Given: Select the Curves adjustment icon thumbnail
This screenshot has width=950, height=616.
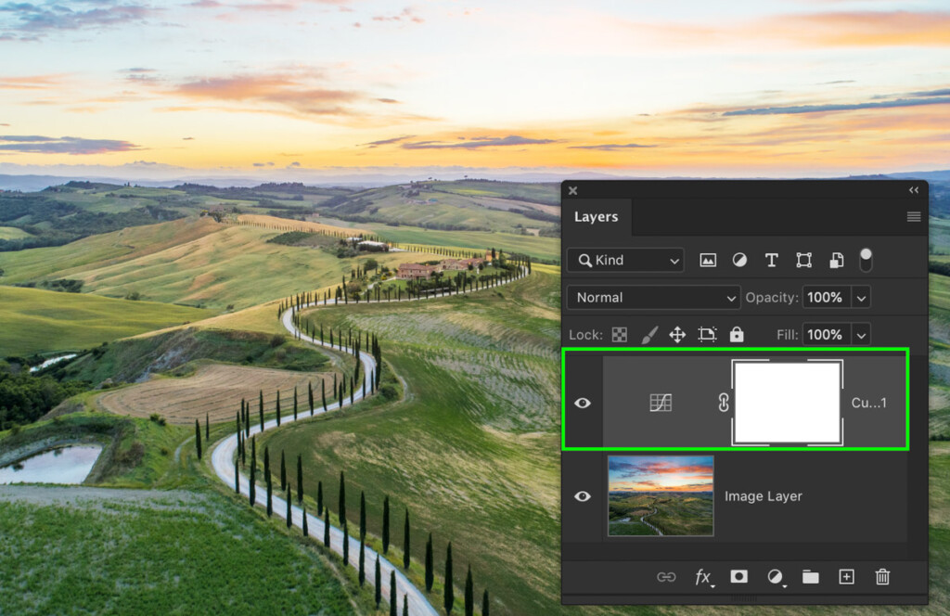Looking at the screenshot, I should coord(661,403).
